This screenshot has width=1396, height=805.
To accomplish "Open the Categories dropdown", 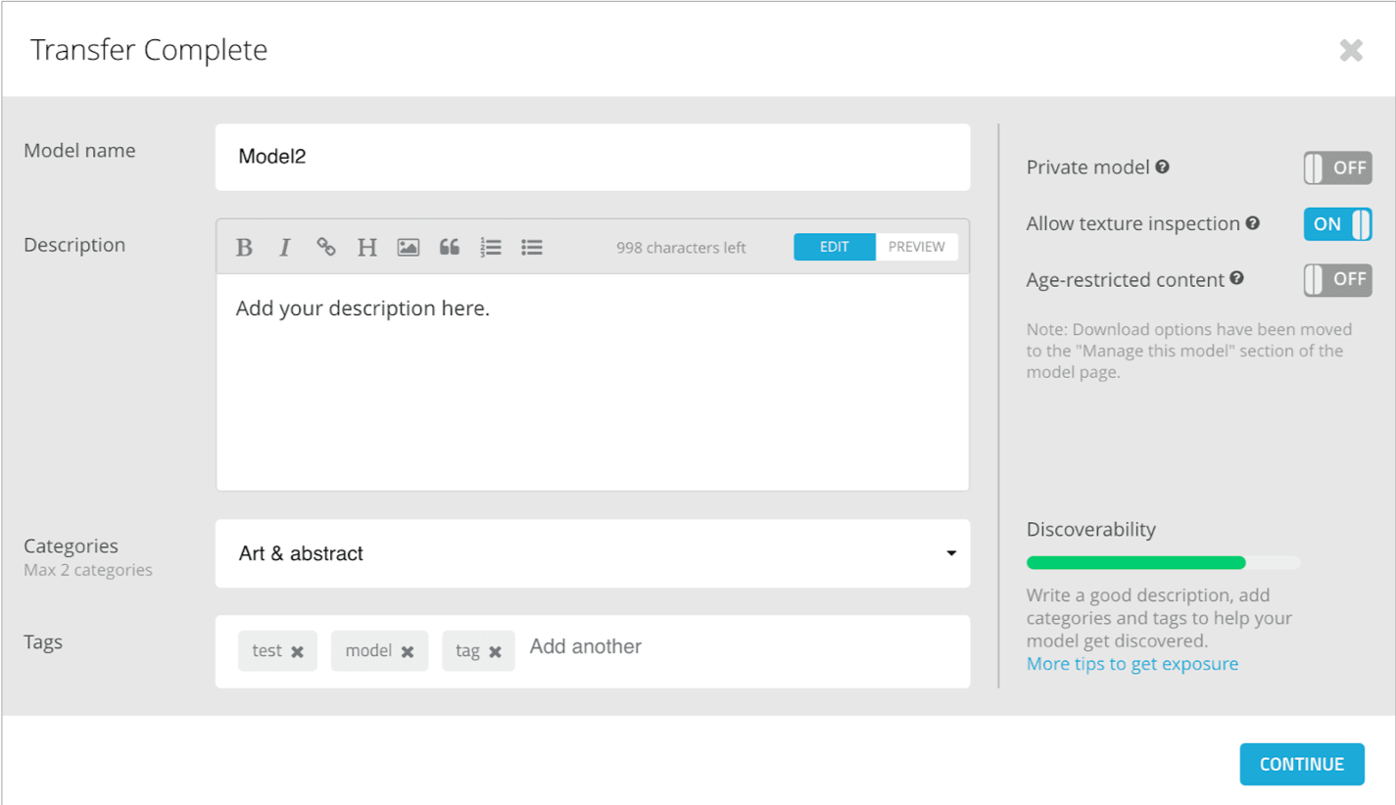I will 592,553.
